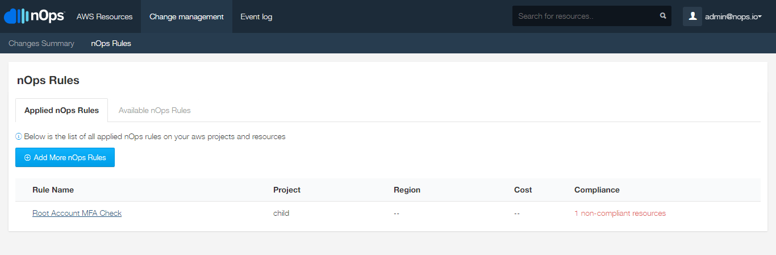776x255 pixels.
Task: Click the info icon beside the rules description
Action: 19,137
